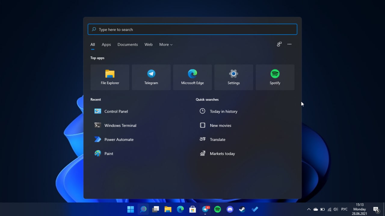Screen dimensions: 385x216
Task: Launch Telegram from Top apps
Action: (x=151, y=77)
